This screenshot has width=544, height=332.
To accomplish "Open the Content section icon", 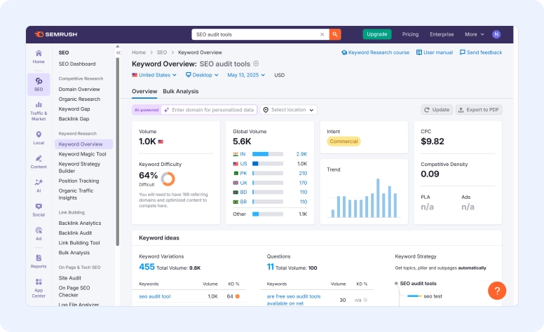I will [39, 162].
